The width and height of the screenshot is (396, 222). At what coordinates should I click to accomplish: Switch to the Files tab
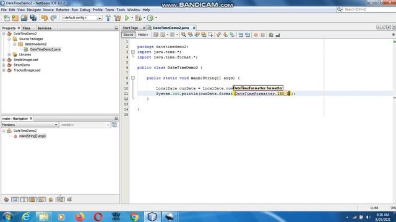coord(26,28)
